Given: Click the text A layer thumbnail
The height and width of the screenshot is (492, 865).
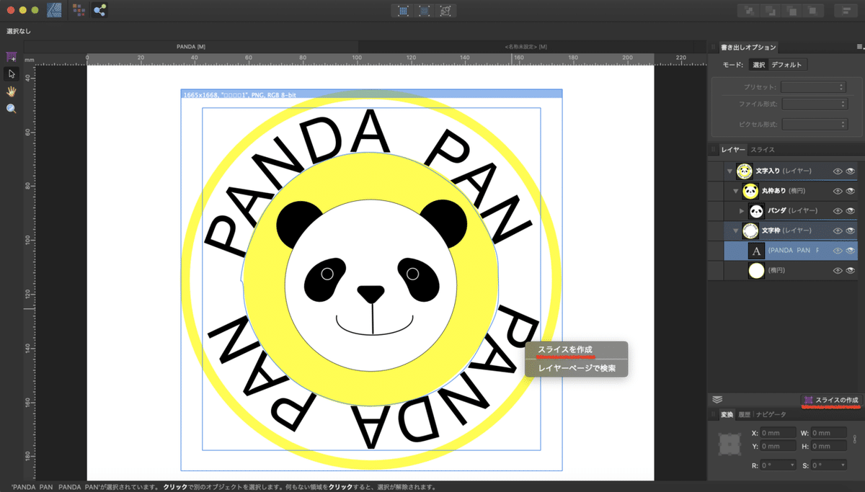Looking at the screenshot, I should pyautogui.click(x=756, y=251).
